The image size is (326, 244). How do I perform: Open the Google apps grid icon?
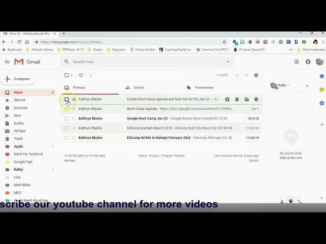tap(296, 62)
